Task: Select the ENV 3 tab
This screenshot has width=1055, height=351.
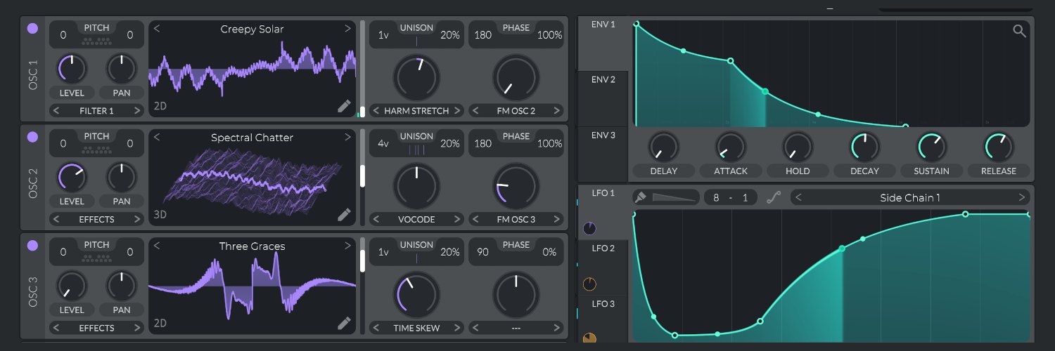Action: point(603,154)
